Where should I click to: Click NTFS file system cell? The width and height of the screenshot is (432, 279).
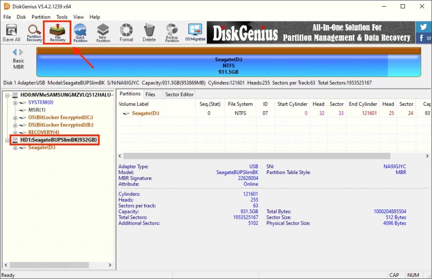coord(240,113)
